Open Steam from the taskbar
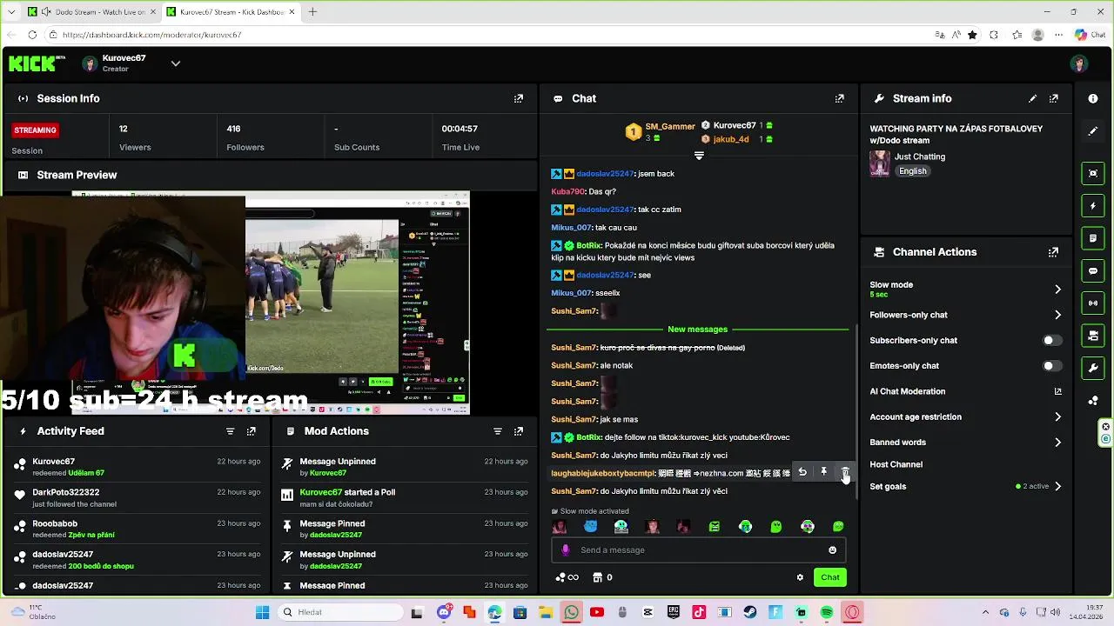The height and width of the screenshot is (626, 1114). (750, 612)
